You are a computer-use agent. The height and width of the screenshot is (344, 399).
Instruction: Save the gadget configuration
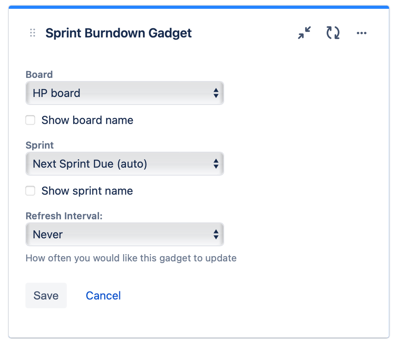pyautogui.click(x=46, y=295)
